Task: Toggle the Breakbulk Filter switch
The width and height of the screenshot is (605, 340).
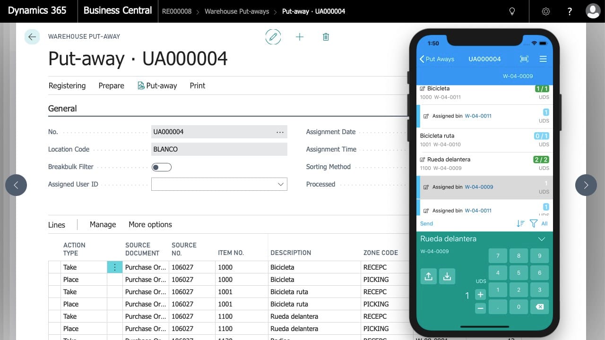Action: point(162,167)
